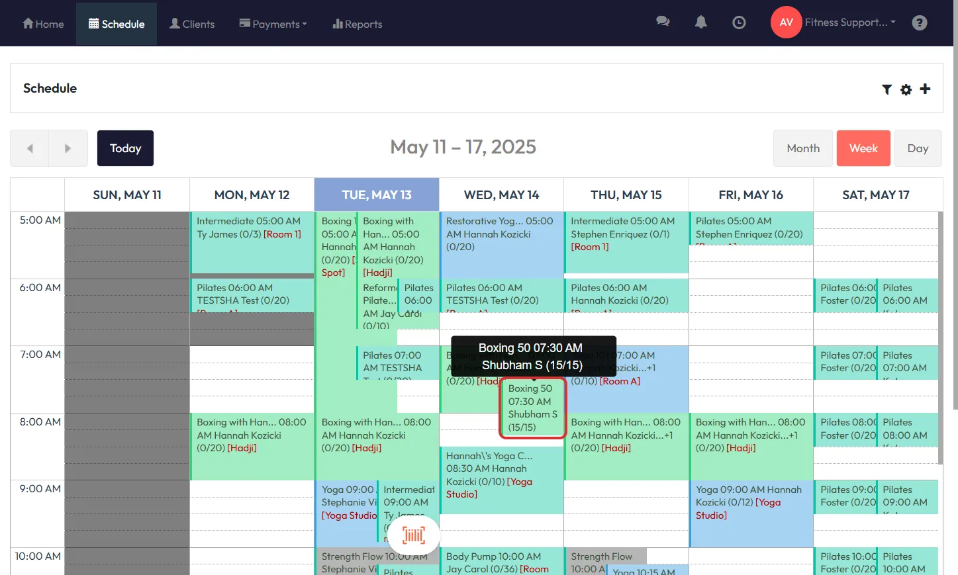
Task: Open the help question mark icon
Action: coord(919,23)
